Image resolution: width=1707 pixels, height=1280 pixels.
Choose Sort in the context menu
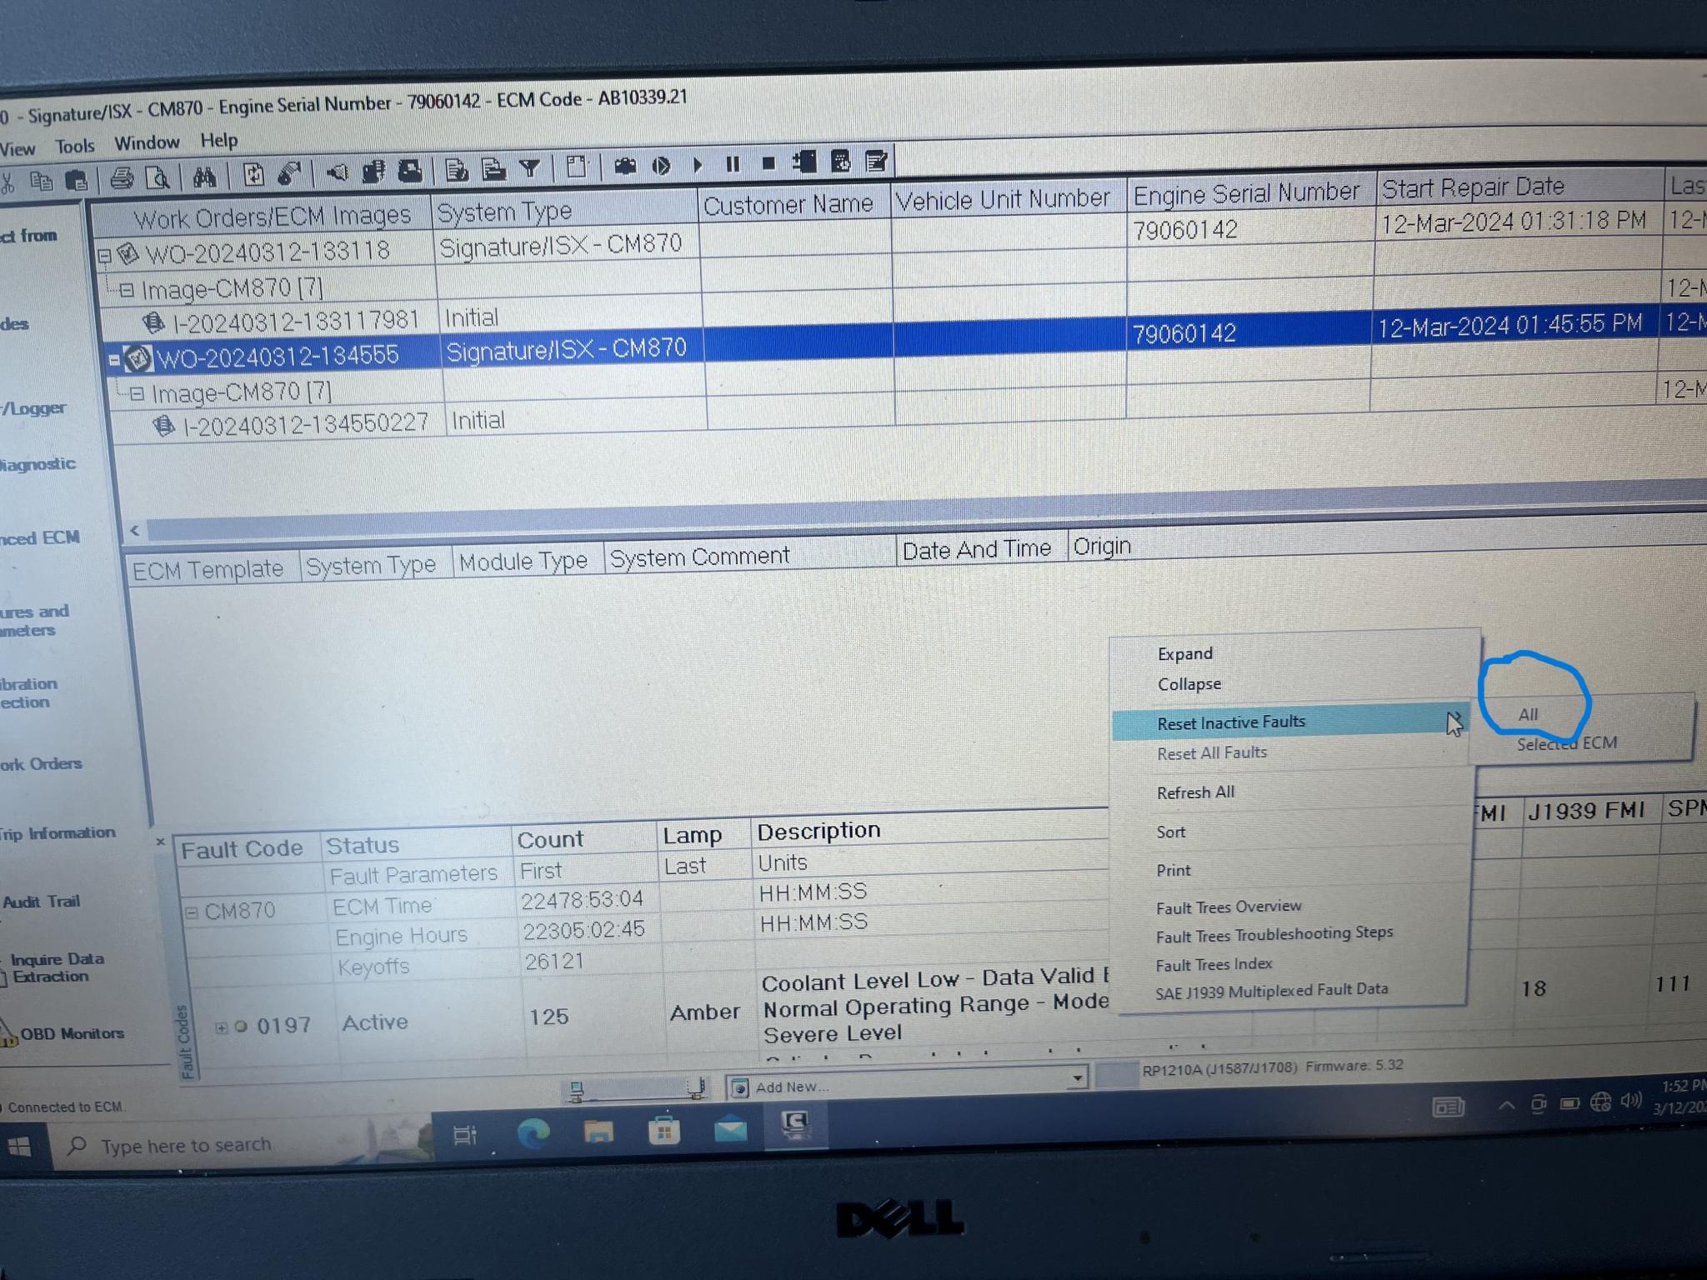pos(1171,832)
